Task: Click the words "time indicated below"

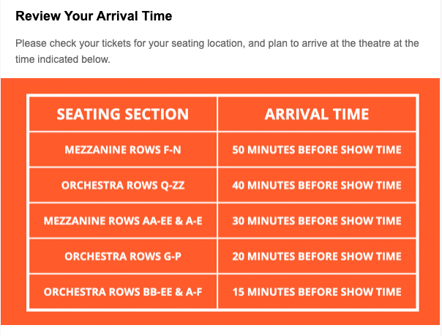Action: tap(62, 59)
